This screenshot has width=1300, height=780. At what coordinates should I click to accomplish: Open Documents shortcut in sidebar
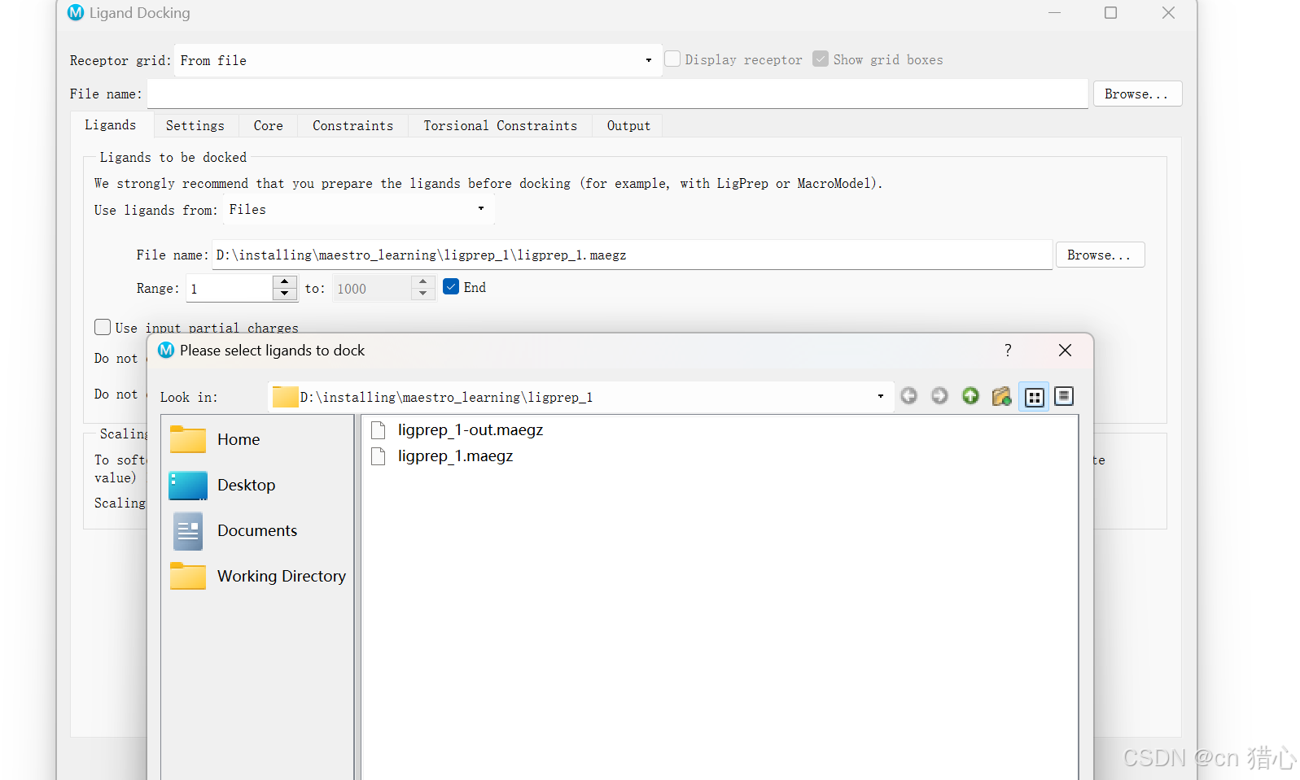click(234, 530)
